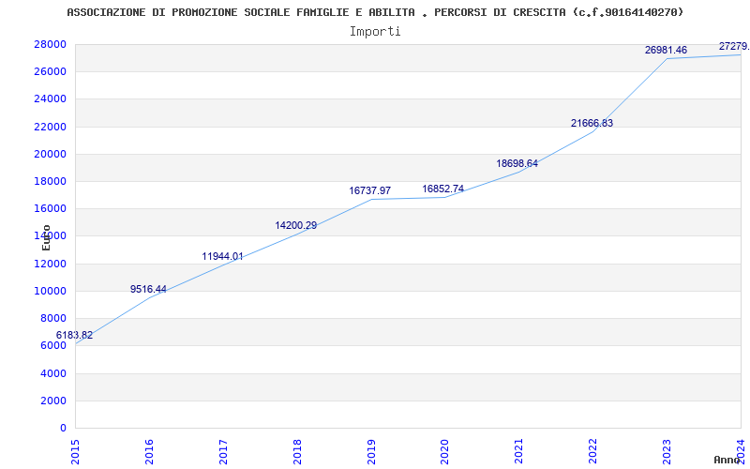Select the 16852.74 data label
Screen dimensions: 750x469
point(442,189)
